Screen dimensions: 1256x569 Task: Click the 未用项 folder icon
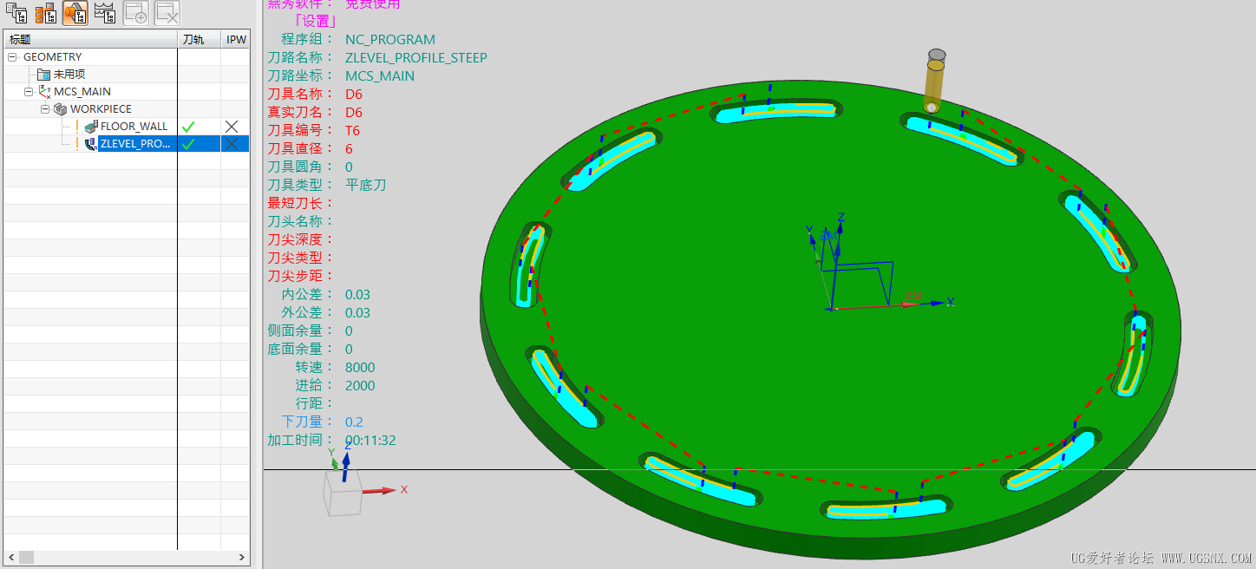(x=43, y=75)
